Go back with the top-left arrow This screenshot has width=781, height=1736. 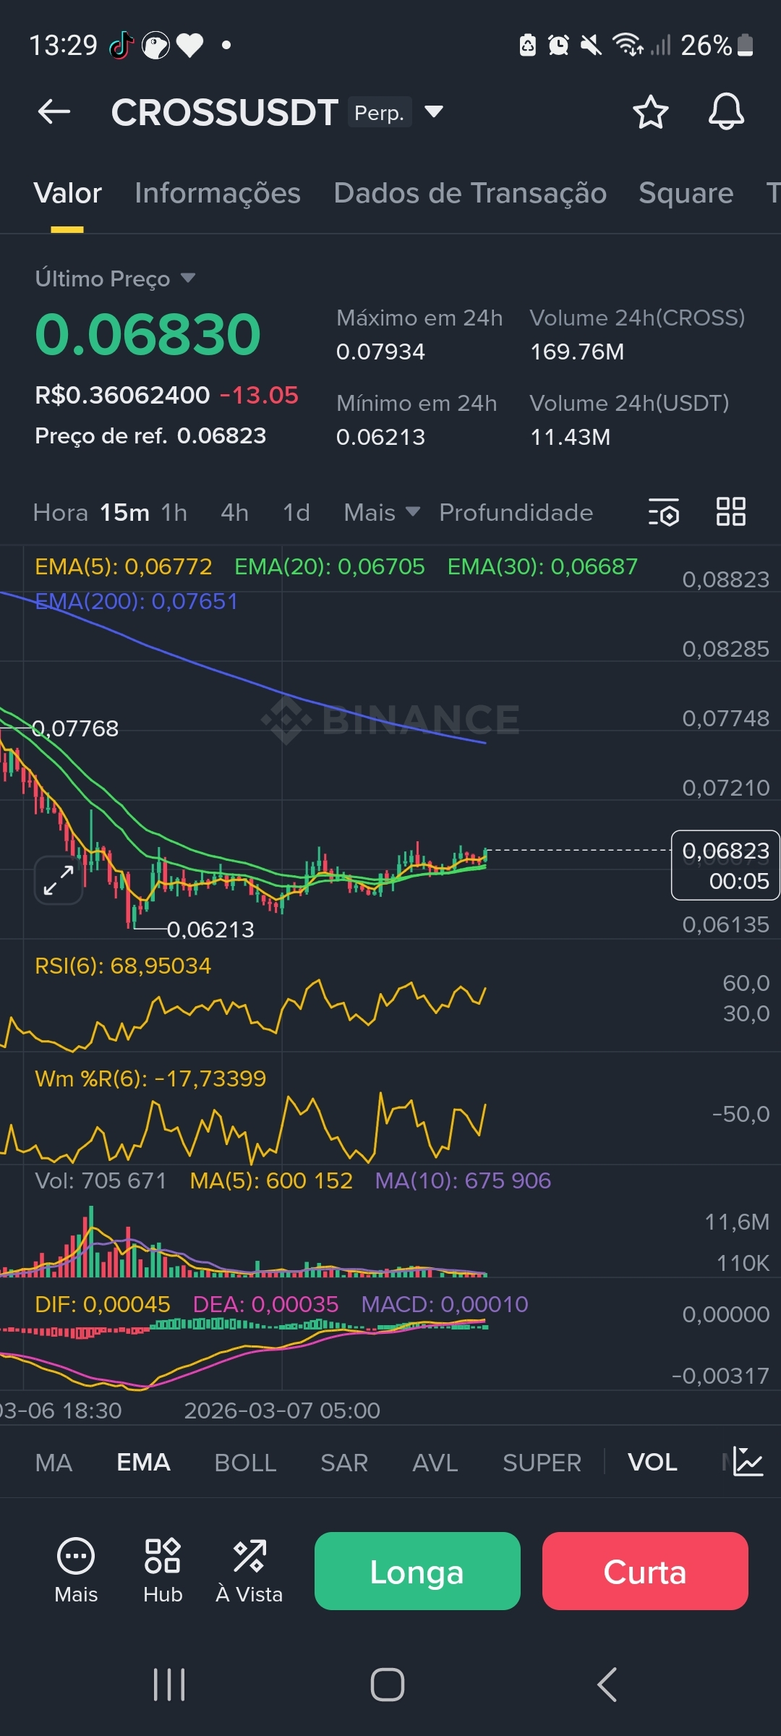(54, 112)
